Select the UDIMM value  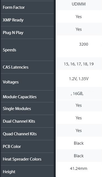click(x=79, y=4)
